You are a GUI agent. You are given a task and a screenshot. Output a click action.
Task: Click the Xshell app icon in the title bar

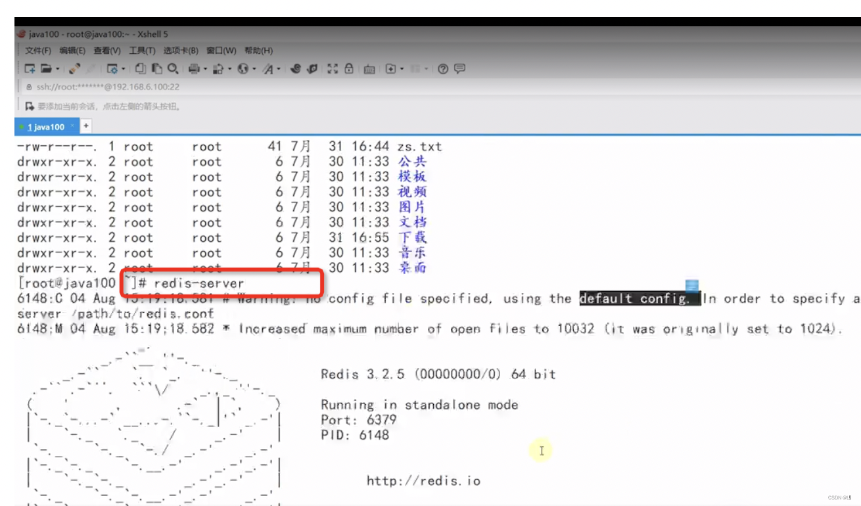coord(21,34)
